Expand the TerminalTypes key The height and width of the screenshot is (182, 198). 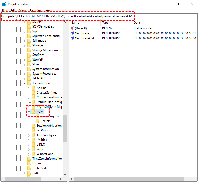(29, 135)
